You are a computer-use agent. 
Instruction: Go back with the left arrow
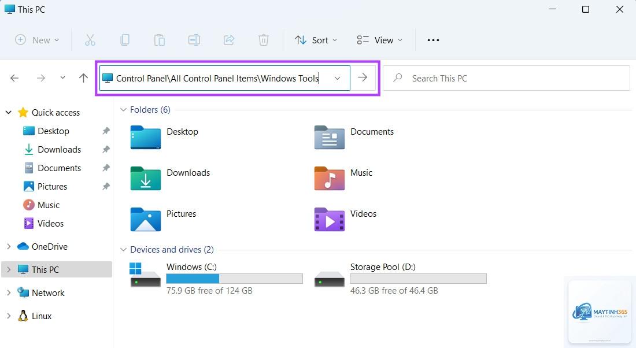click(x=14, y=78)
